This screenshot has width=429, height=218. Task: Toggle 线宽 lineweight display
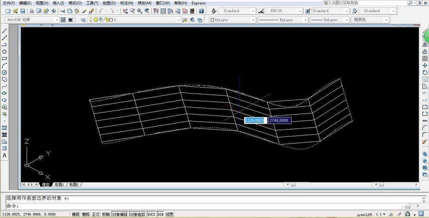[x=169, y=215]
